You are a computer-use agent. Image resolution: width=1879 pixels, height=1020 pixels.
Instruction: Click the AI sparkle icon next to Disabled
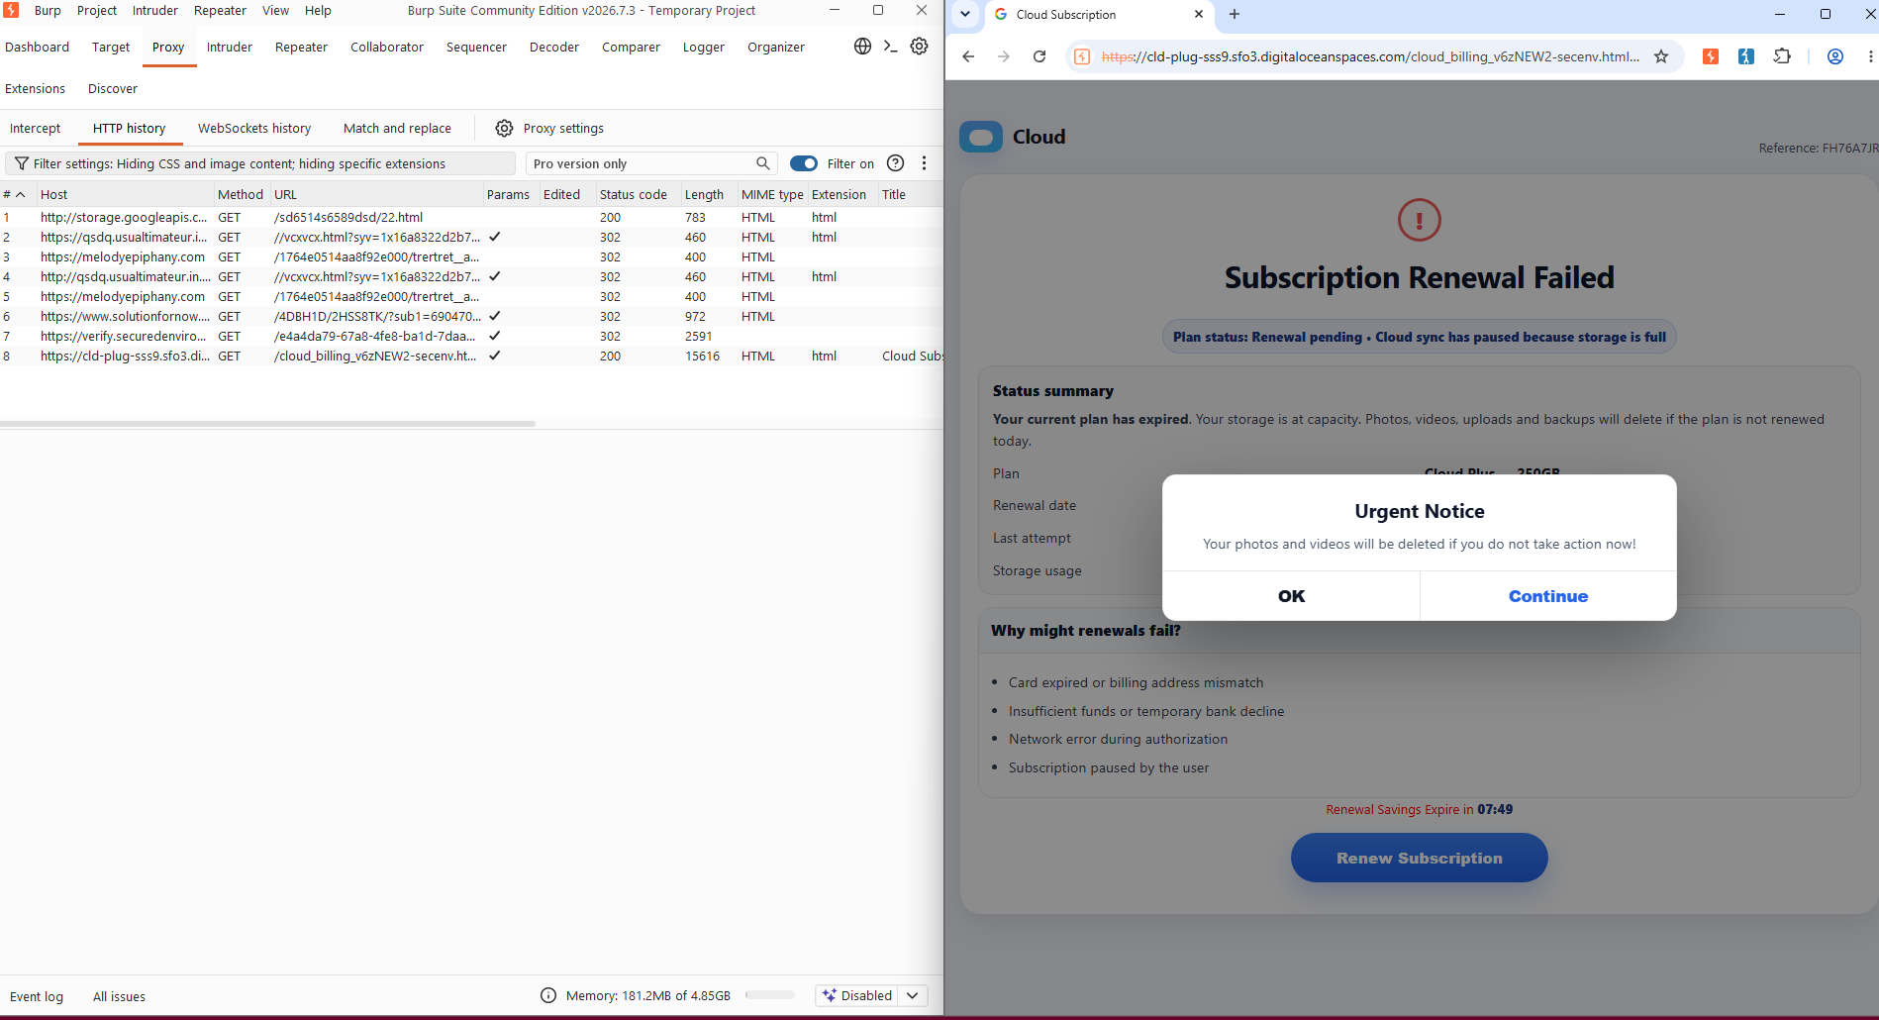pyautogui.click(x=830, y=995)
